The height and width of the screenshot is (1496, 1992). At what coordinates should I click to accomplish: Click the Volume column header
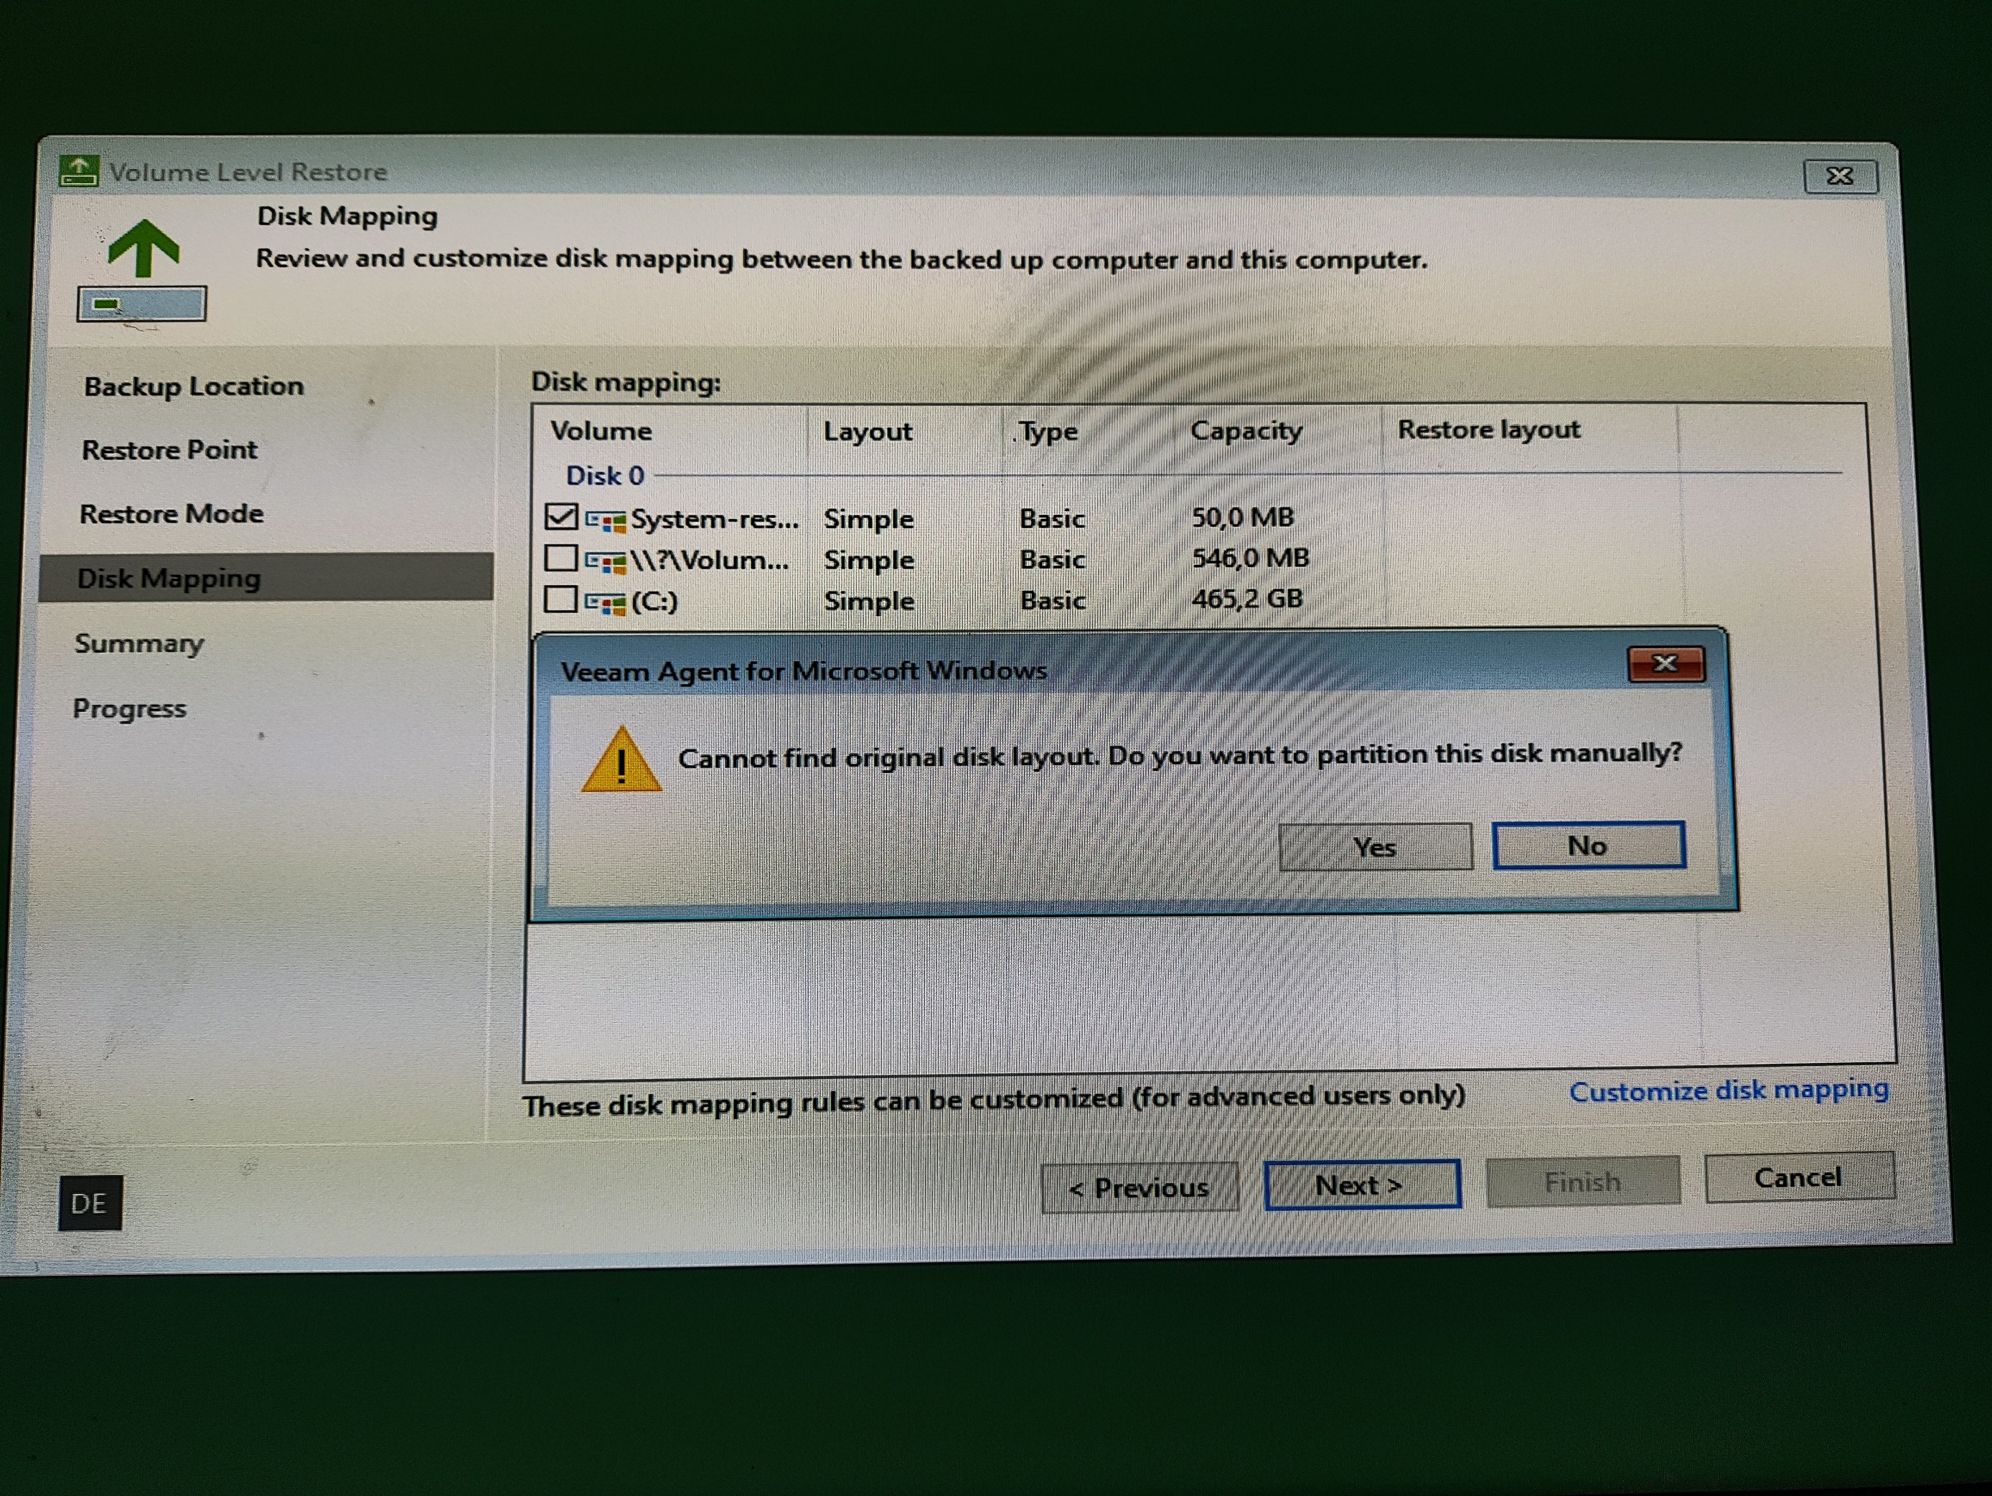tap(602, 431)
